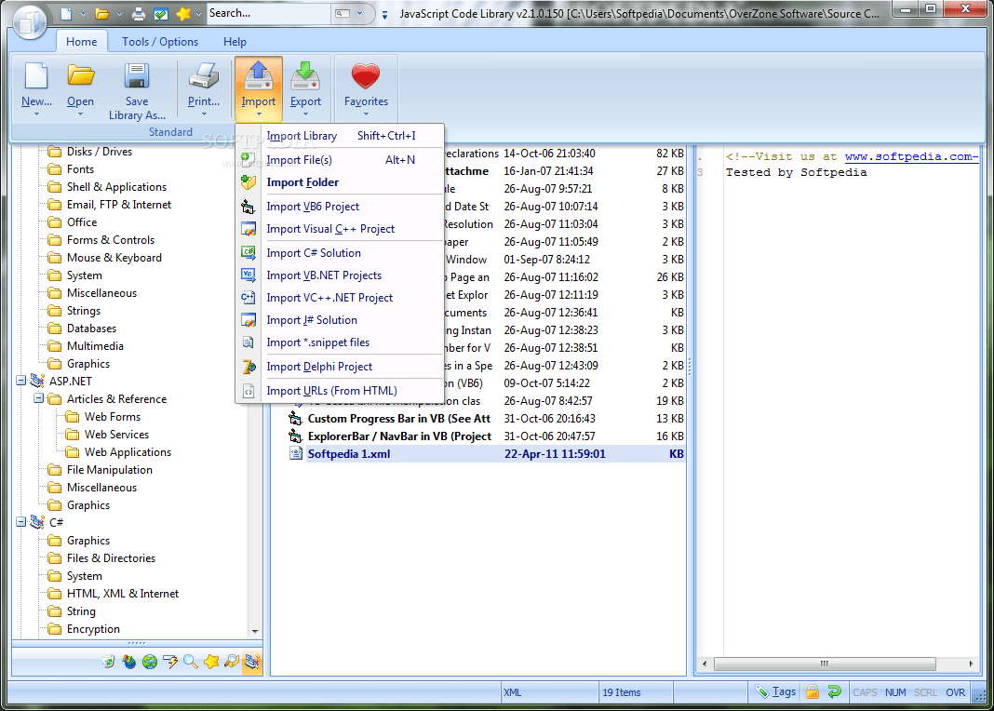
Task: Expand the C# tree node
Action: coord(20,522)
